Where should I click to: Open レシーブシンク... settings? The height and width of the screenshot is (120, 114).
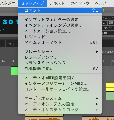(x=60, y=57)
